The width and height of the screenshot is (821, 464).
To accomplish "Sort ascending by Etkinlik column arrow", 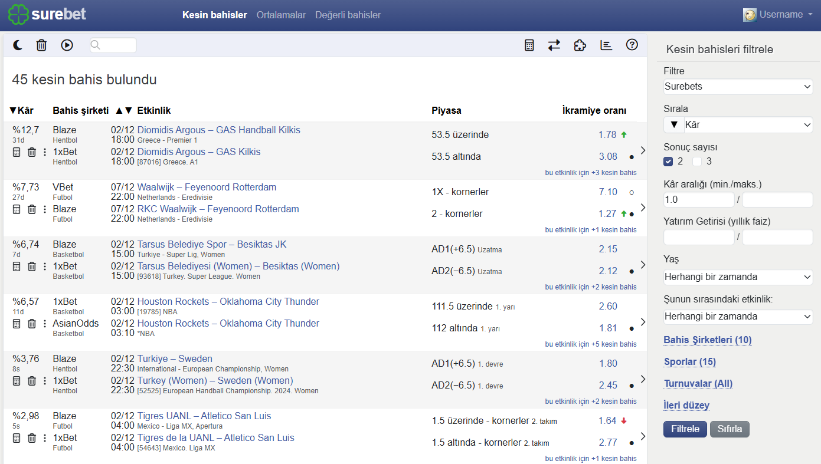I will click(x=119, y=111).
